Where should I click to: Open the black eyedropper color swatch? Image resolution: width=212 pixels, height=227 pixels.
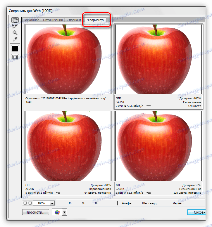pyautogui.click(x=15, y=48)
